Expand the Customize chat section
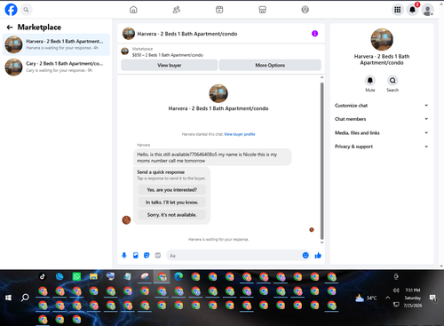Viewport: 444px width, 326px height. coord(382,106)
